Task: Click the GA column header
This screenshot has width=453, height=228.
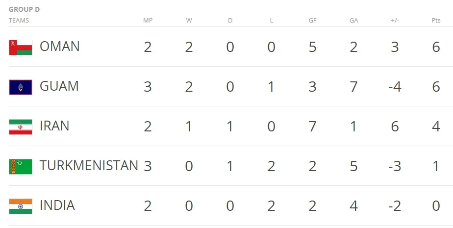Action: pos(353,21)
